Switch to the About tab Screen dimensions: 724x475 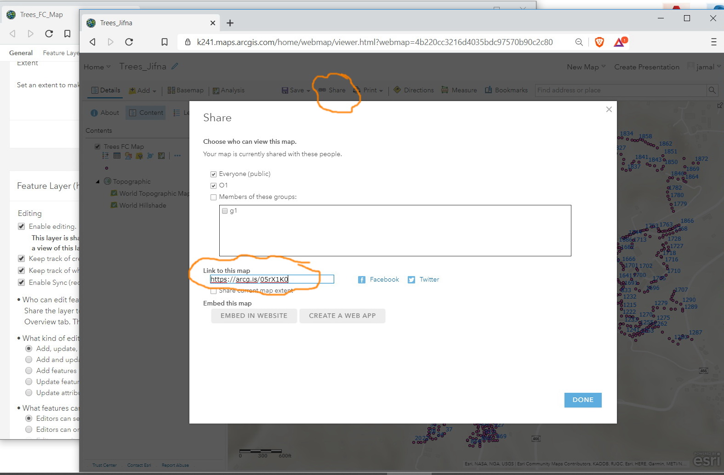coord(105,113)
